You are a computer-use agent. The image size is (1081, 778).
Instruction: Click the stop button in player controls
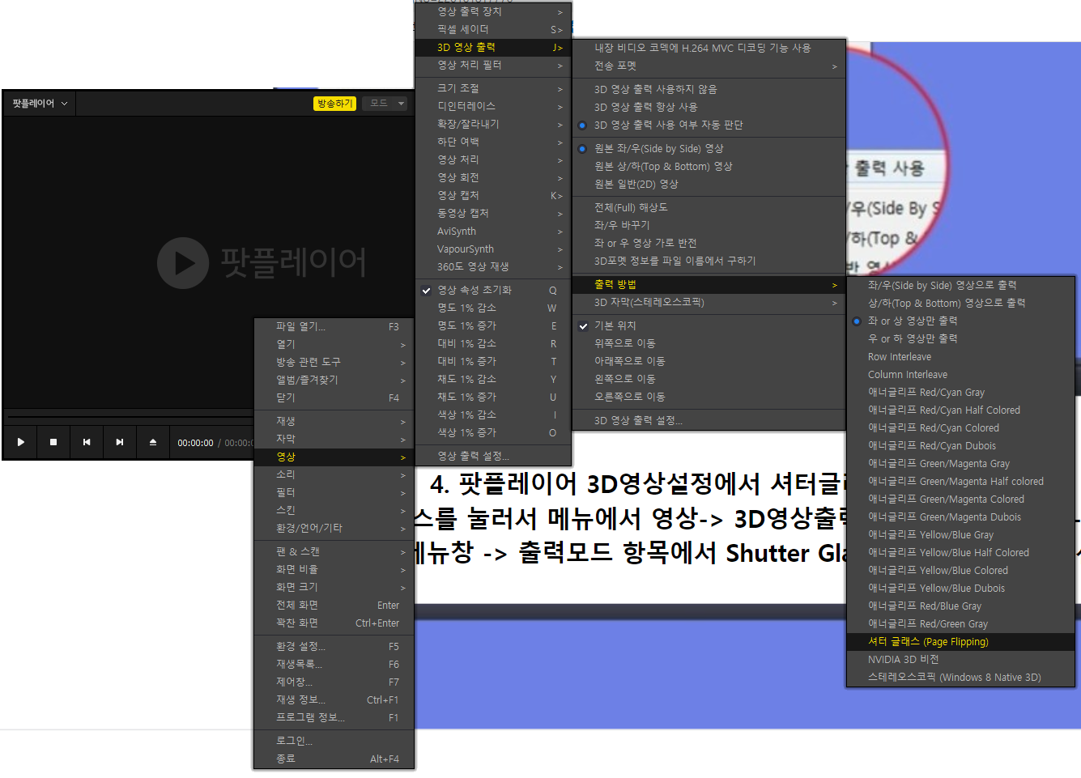tap(53, 442)
